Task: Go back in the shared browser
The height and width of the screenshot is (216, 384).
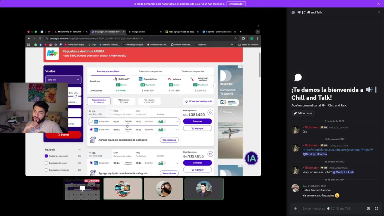Action: point(29,38)
